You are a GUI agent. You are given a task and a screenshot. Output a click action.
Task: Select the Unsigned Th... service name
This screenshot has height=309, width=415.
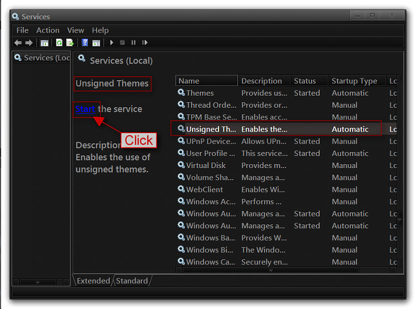pos(211,129)
